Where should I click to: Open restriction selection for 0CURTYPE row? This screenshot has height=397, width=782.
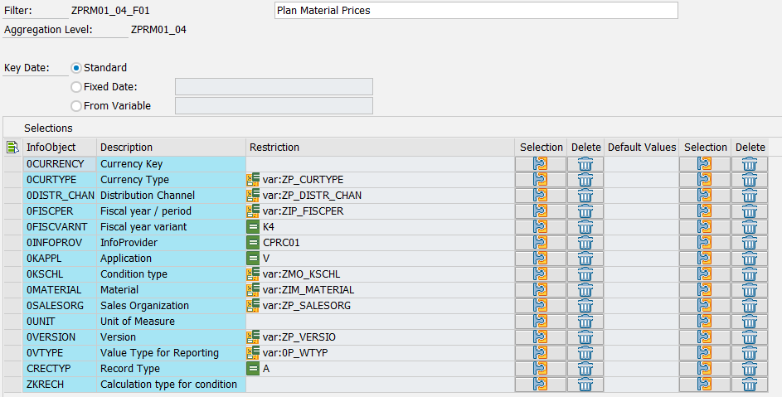tap(540, 180)
